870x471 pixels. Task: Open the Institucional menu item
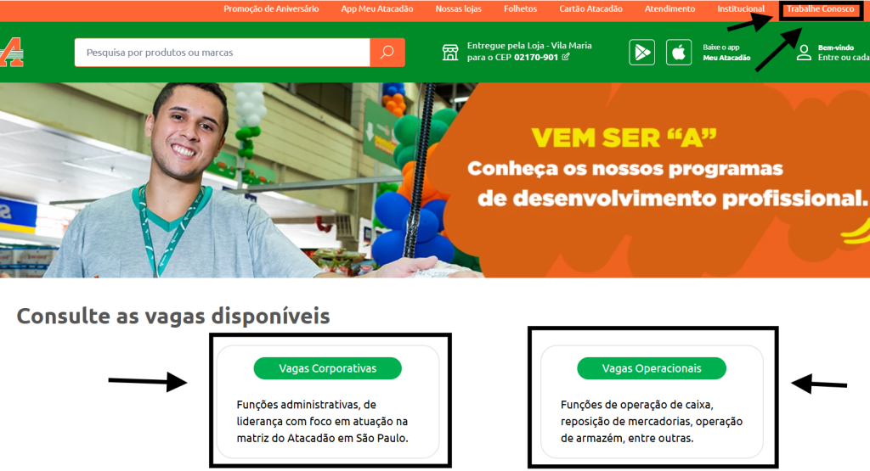pyautogui.click(x=741, y=8)
